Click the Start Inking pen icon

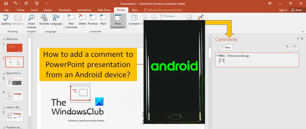point(200,17)
